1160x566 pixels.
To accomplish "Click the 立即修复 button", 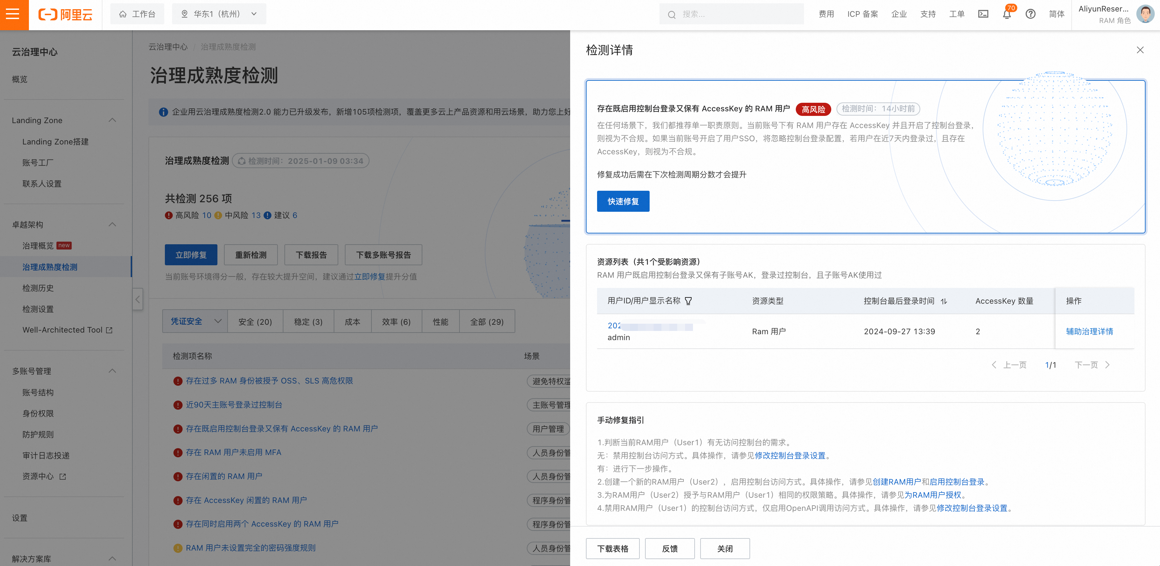I will point(191,255).
